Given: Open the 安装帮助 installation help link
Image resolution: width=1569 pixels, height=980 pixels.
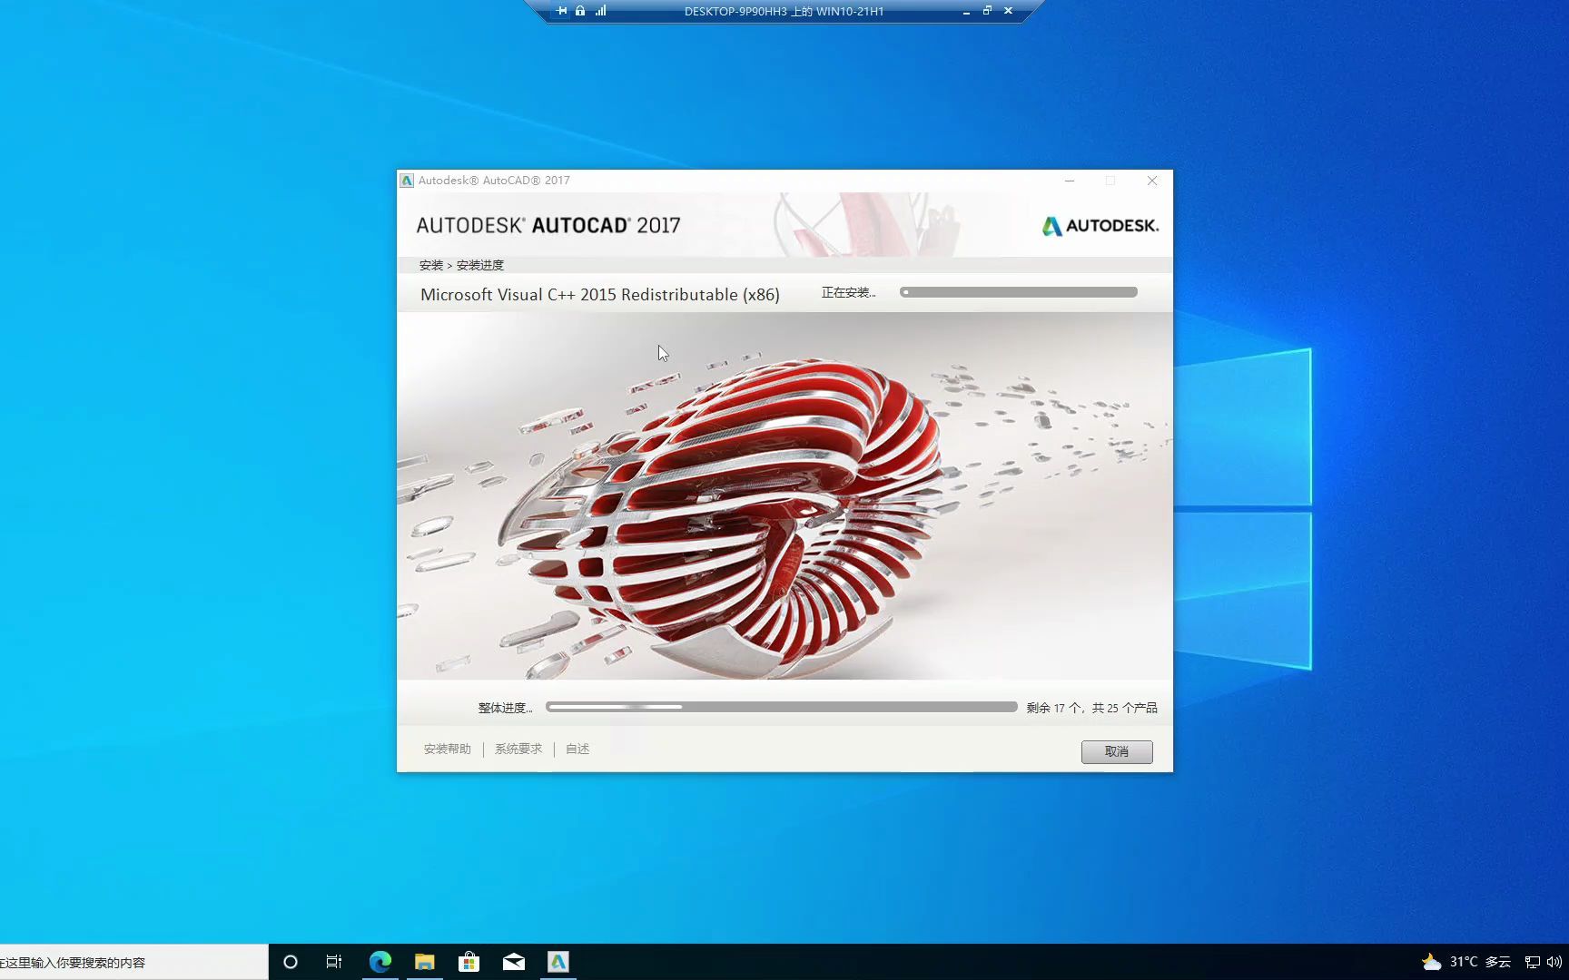Looking at the screenshot, I should (x=447, y=749).
